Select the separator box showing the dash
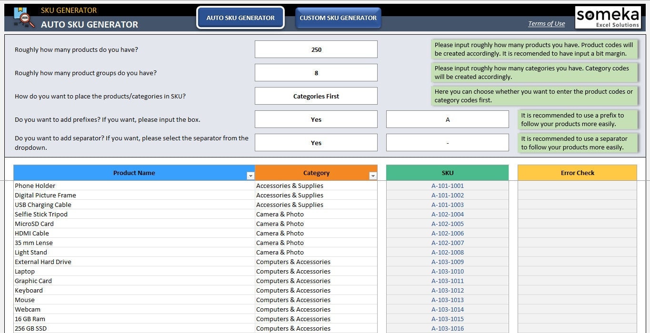650x333 pixels. (x=447, y=142)
